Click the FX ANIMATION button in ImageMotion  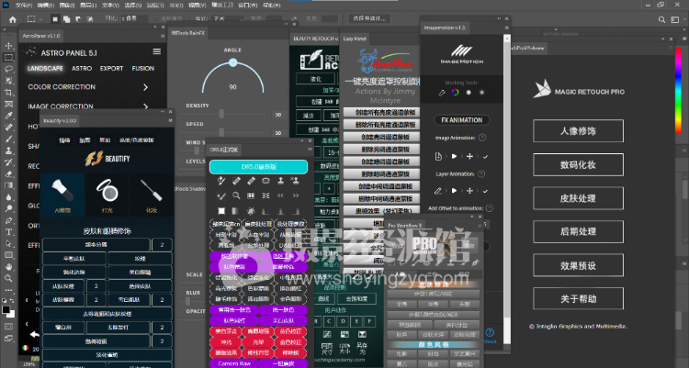pyautogui.click(x=462, y=120)
